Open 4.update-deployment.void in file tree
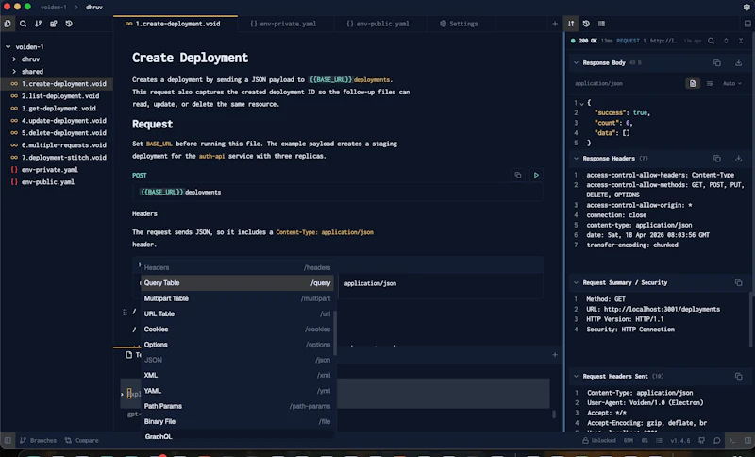755x457 pixels. pyautogui.click(x=63, y=121)
